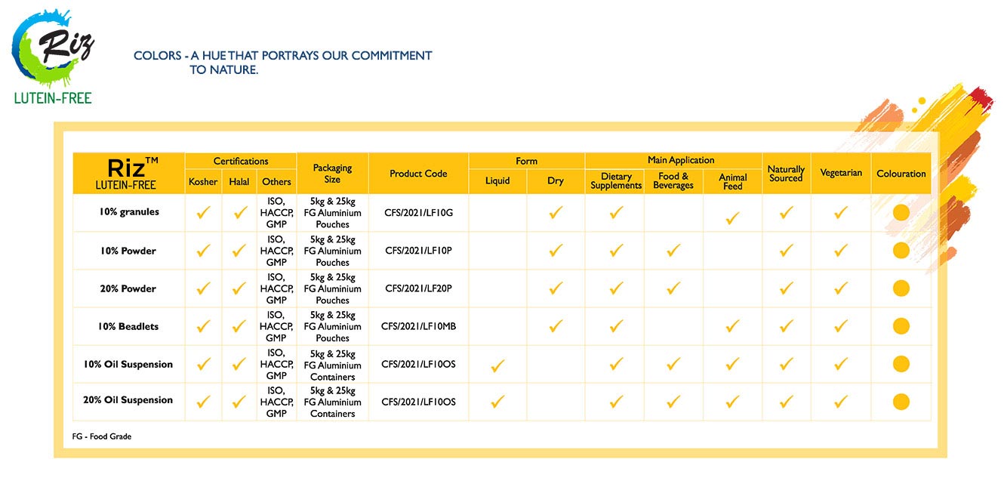Click Animal Feed checkmark for 10% granules
The height and width of the screenshot is (487, 1004).
coord(731,218)
